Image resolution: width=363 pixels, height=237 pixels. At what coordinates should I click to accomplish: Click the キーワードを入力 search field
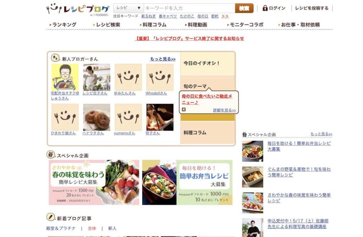[189, 8]
